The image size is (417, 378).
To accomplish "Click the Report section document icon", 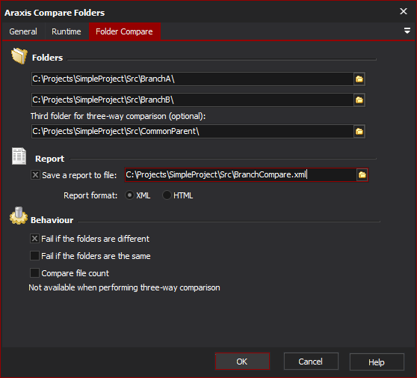I will tap(19, 156).
